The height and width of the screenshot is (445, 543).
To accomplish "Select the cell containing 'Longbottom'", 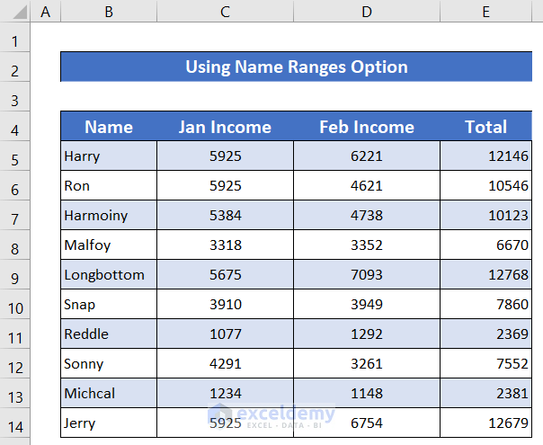I will click(x=109, y=275).
